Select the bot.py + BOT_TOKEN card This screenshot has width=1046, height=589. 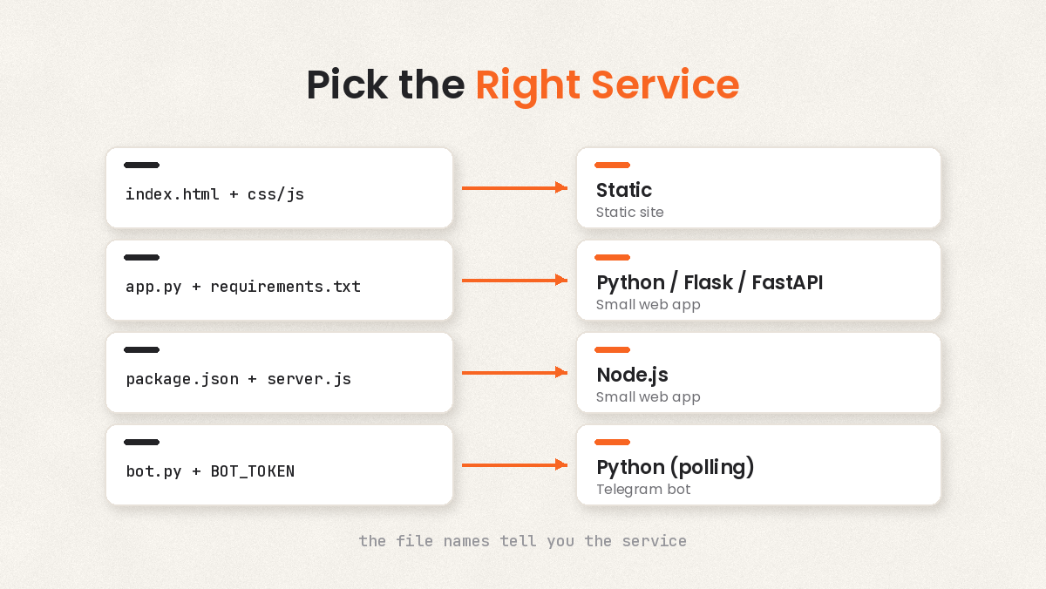(279, 464)
